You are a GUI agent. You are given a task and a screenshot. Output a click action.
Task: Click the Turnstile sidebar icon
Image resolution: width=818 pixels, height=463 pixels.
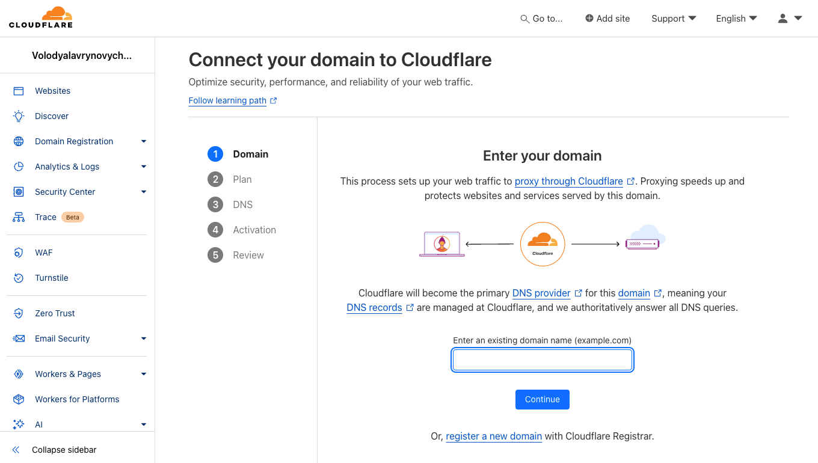(x=19, y=278)
